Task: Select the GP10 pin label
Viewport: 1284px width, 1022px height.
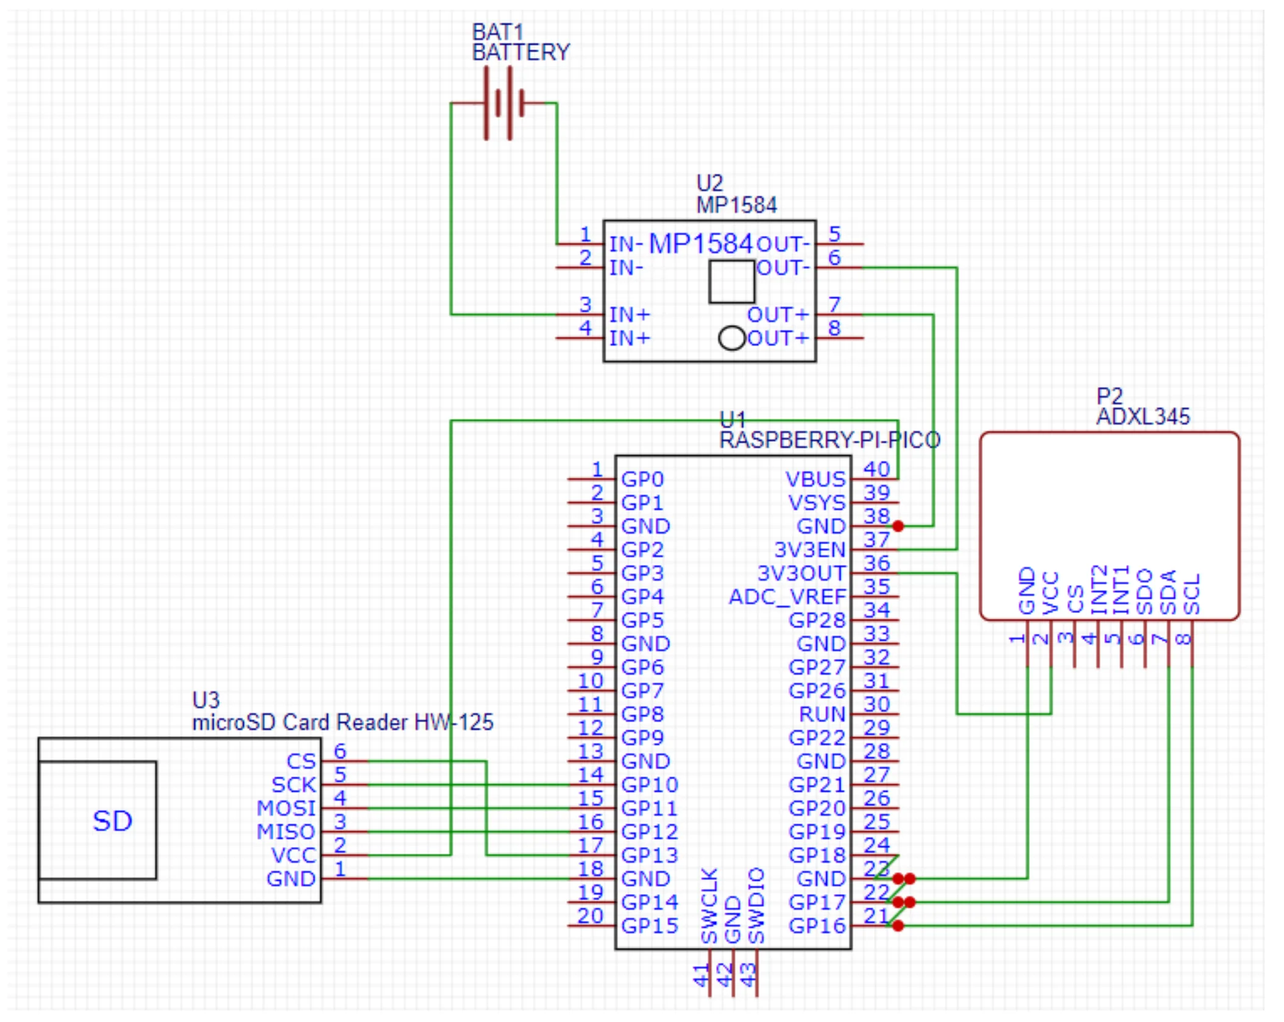Action: tap(650, 785)
